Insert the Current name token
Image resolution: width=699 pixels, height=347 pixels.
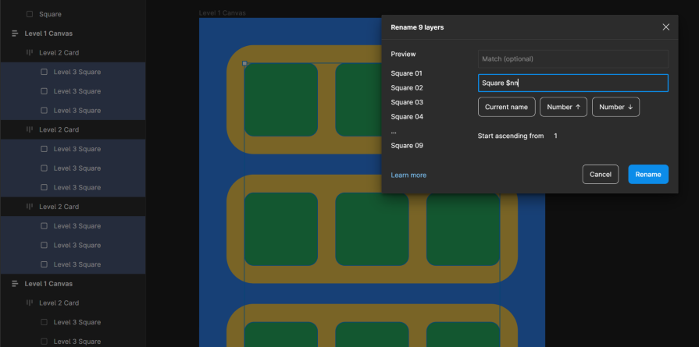pyautogui.click(x=506, y=107)
